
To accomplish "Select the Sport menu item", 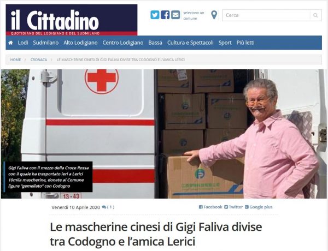I will coord(225,43).
